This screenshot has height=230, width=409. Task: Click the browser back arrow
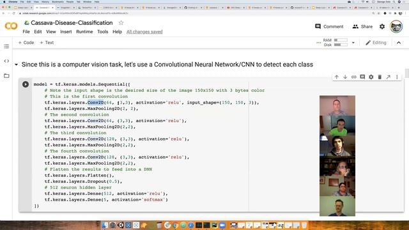3,13
